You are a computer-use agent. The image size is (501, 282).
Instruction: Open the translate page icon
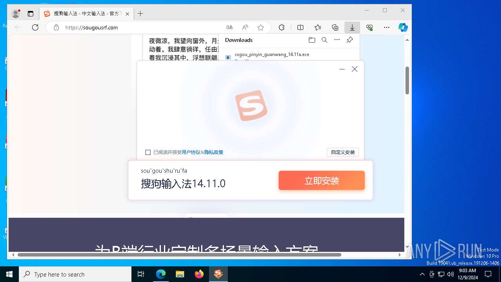coord(229,27)
